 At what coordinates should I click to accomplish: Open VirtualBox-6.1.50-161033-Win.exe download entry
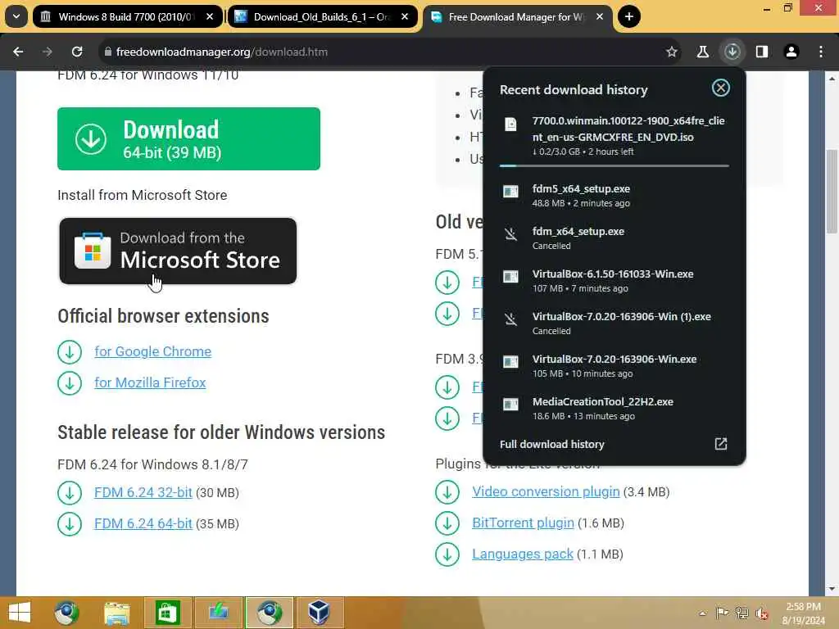(615, 280)
